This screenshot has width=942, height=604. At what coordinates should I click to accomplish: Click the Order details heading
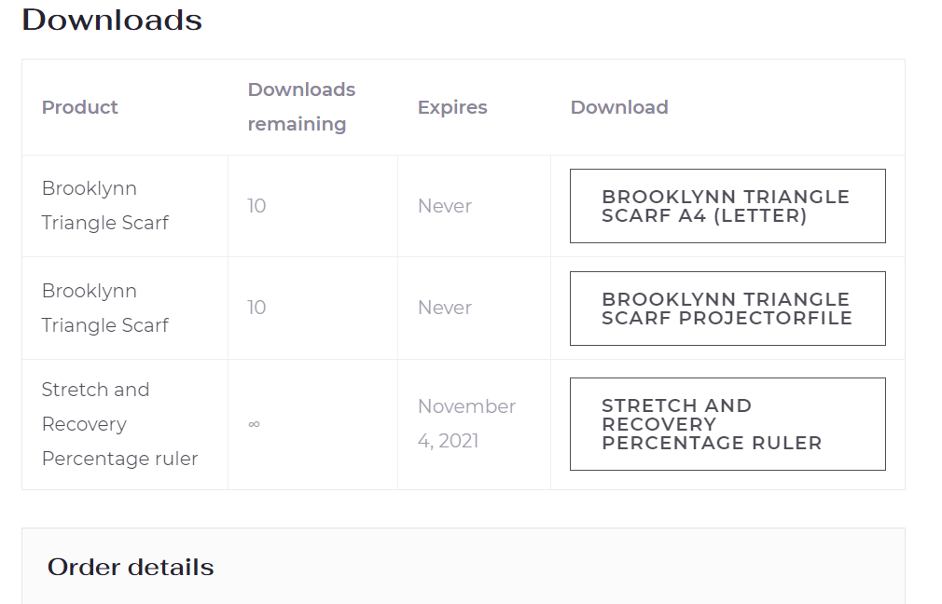point(131,567)
